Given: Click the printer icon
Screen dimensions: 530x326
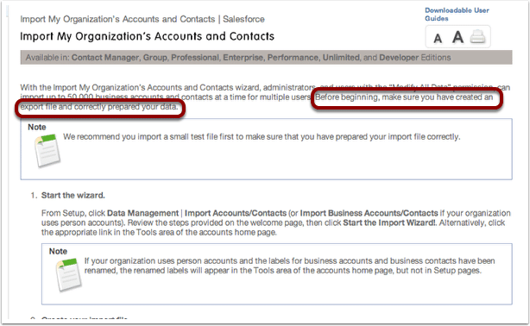Looking at the screenshot, I should tap(477, 37).
